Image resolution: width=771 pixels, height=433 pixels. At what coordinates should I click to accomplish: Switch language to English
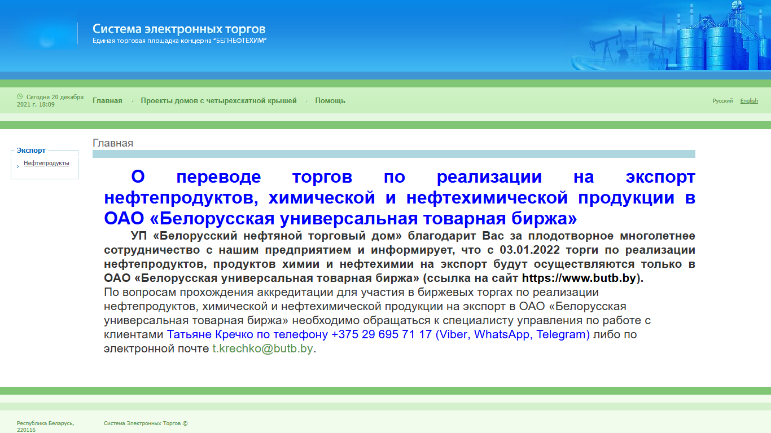tap(749, 101)
